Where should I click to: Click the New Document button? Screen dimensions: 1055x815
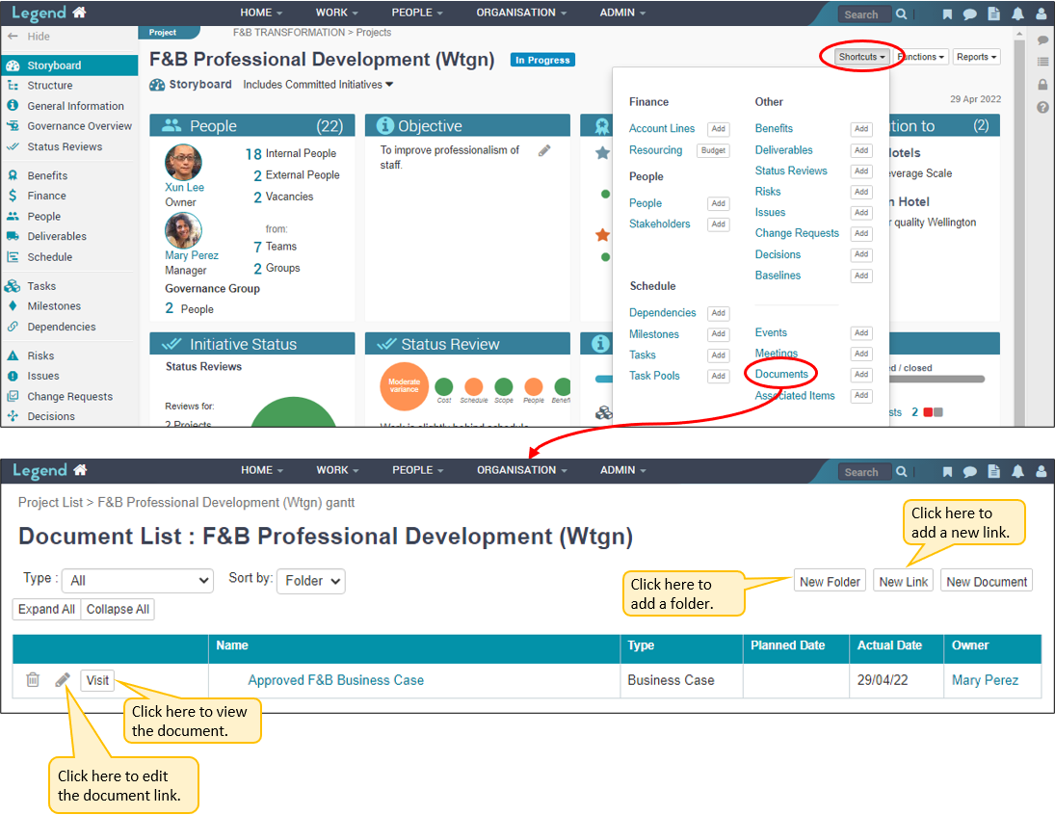[x=987, y=582]
